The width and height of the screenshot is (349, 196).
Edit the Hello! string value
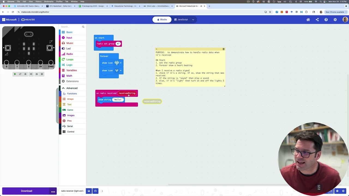(118, 100)
